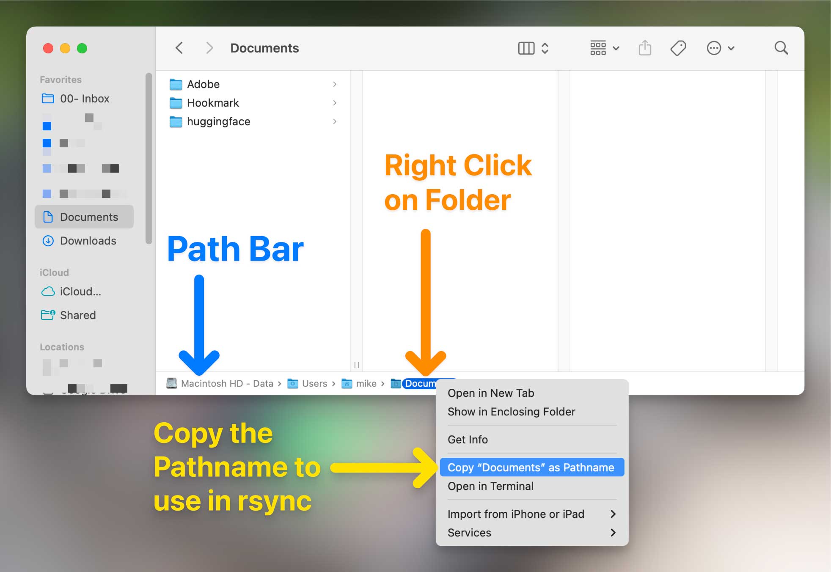Zoom window with the green button

tap(82, 48)
